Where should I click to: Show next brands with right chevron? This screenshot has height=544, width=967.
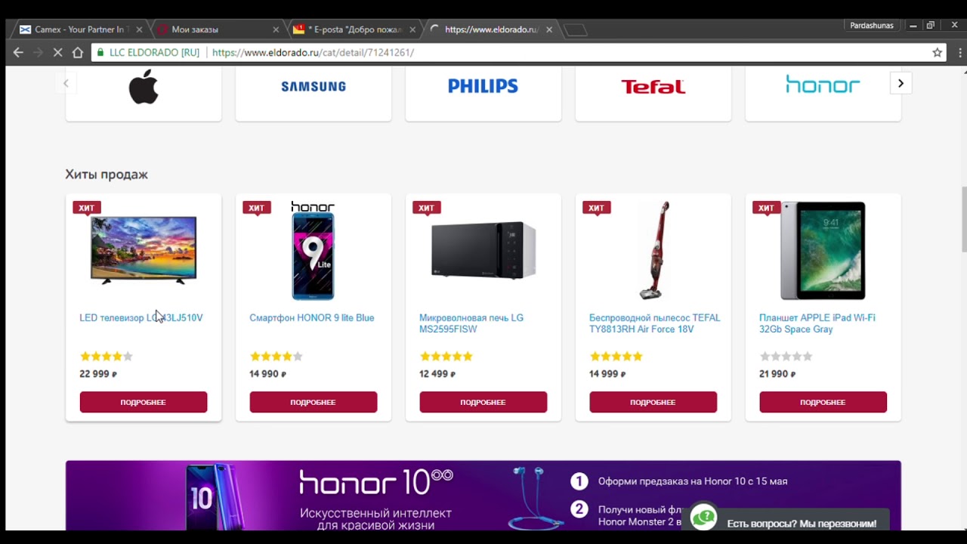point(901,83)
